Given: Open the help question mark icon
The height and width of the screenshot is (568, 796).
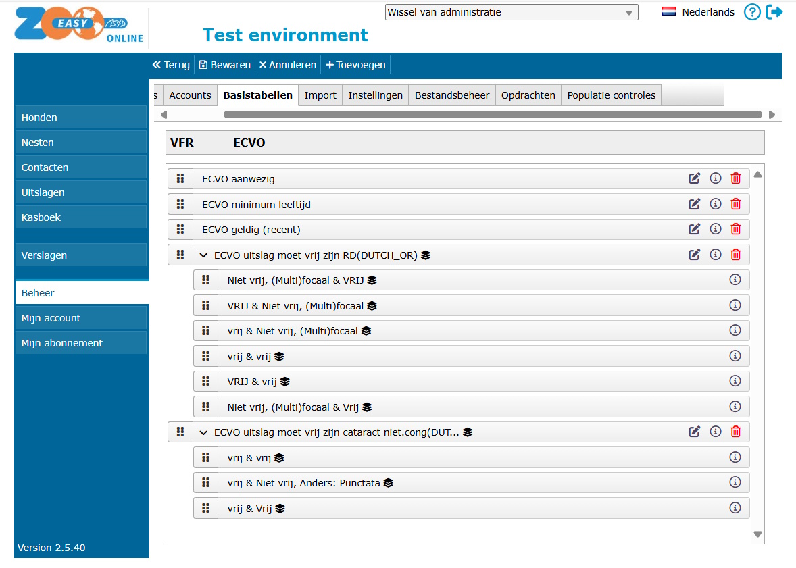Looking at the screenshot, I should pyautogui.click(x=752, y=11).
